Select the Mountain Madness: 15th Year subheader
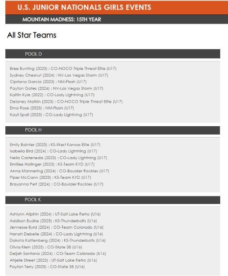The width and height of the screenshot is (228, 276). click(x=117, y=19)
